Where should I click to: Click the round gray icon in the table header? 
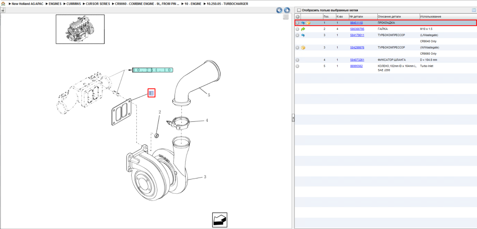coord(298,16)
